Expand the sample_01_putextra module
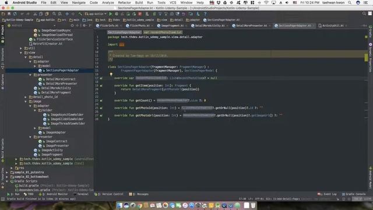Viewport: 373px width, 210px height. tap(7, 172)
